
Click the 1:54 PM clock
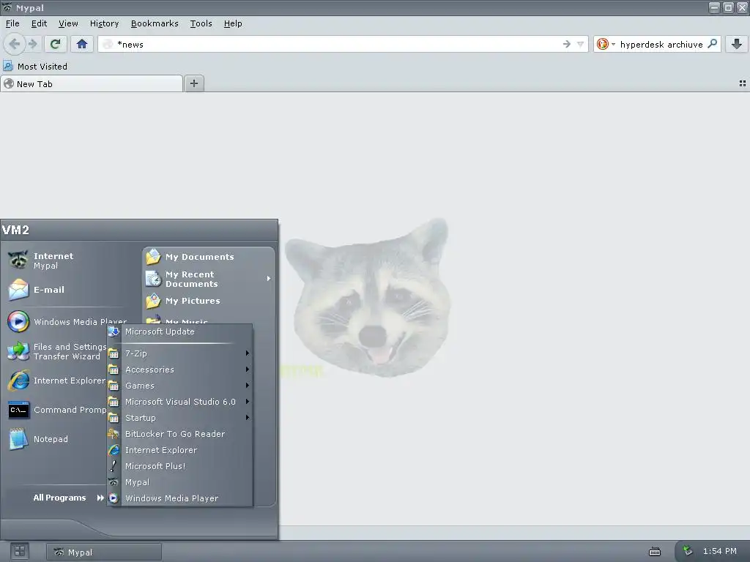tap(719, 551)
